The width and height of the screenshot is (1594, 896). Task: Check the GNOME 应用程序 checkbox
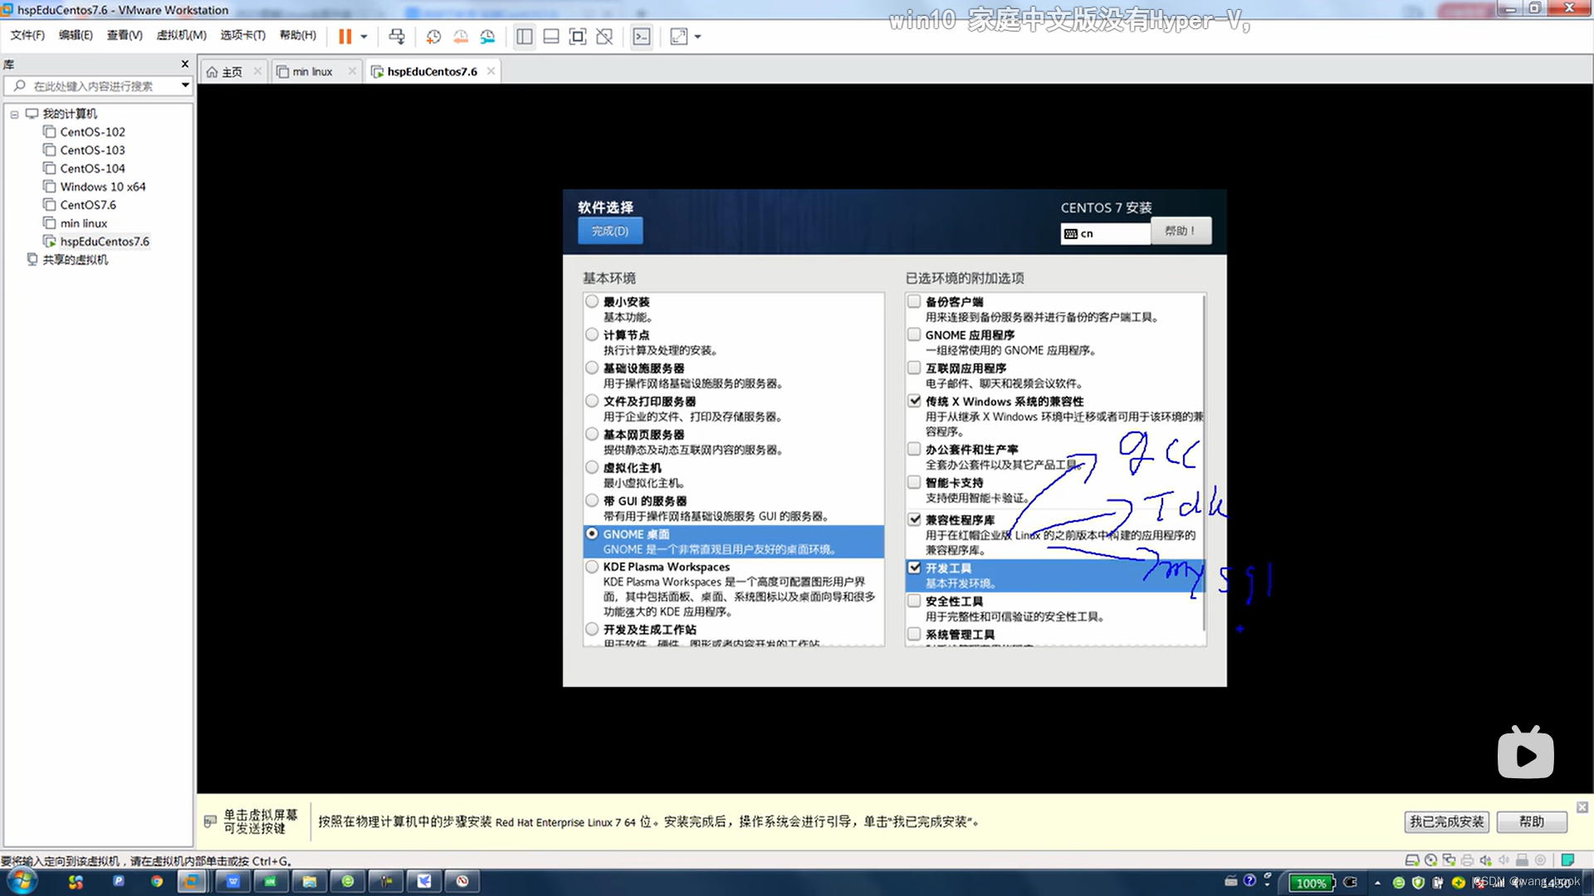point(914,335)
